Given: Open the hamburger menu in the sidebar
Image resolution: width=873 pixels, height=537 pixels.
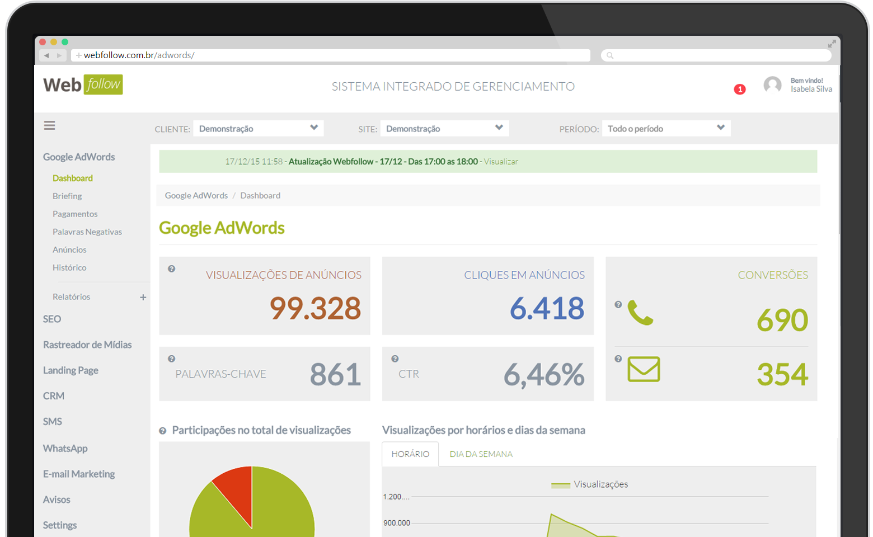Looking at the screenshot, I should click(x=49, y=125).
